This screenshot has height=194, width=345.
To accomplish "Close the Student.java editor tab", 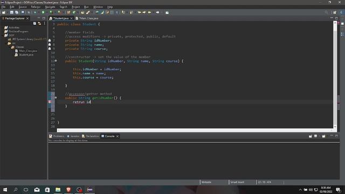I will point(72,18).
